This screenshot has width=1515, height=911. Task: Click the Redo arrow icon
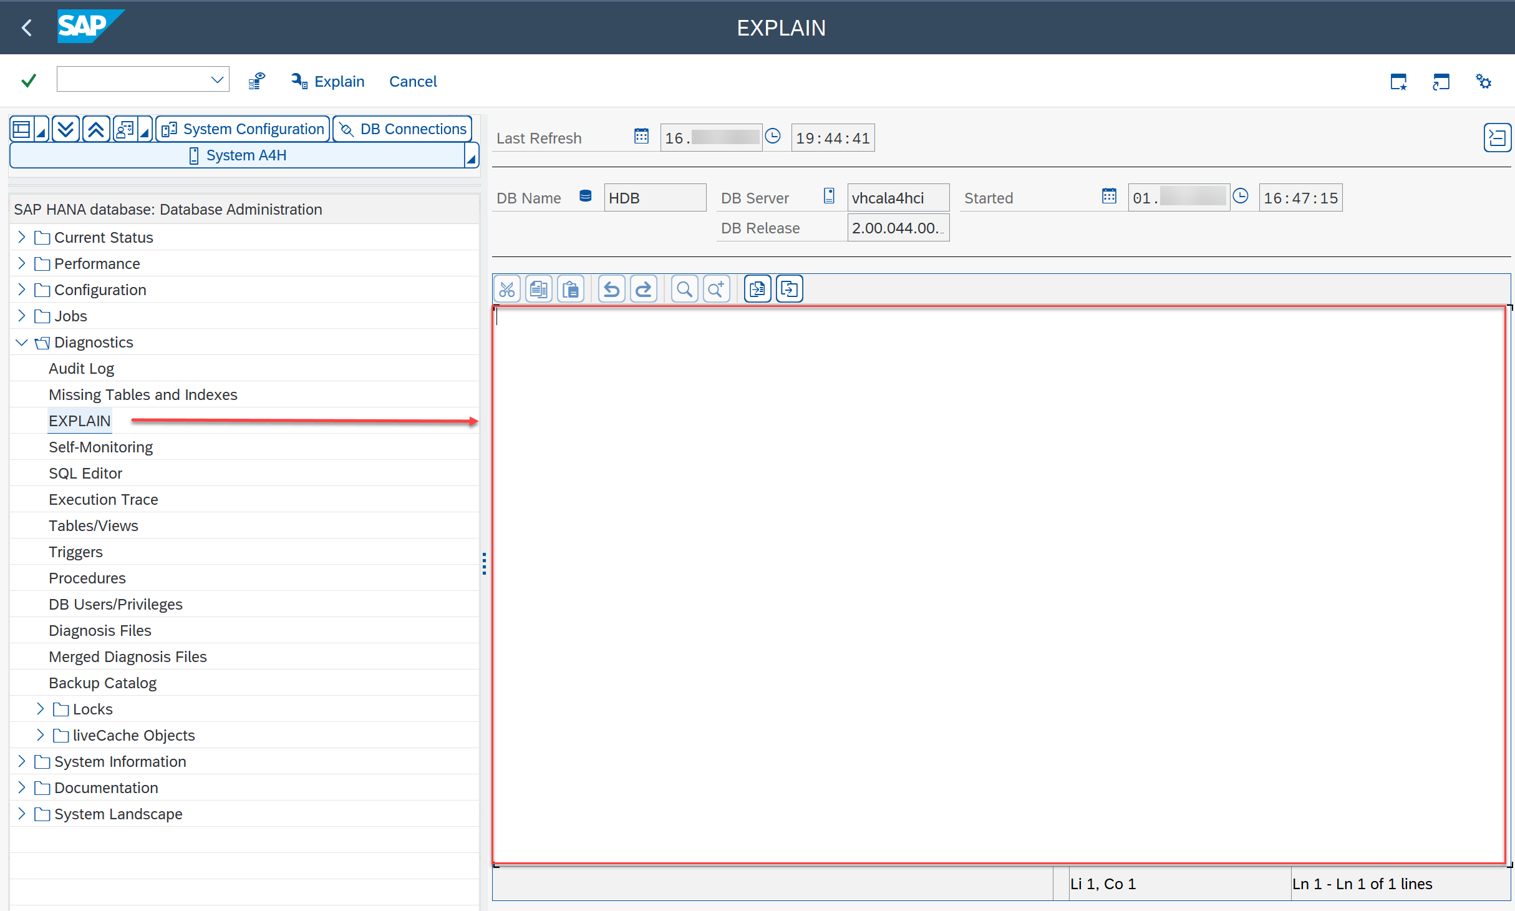[644, 290]
